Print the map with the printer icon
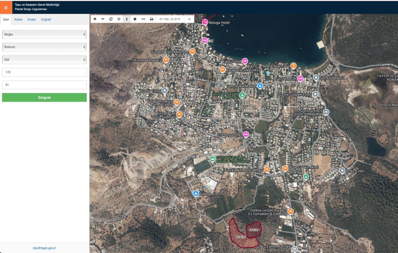This screenshot has width=398, height=253. tap(152, 19)
